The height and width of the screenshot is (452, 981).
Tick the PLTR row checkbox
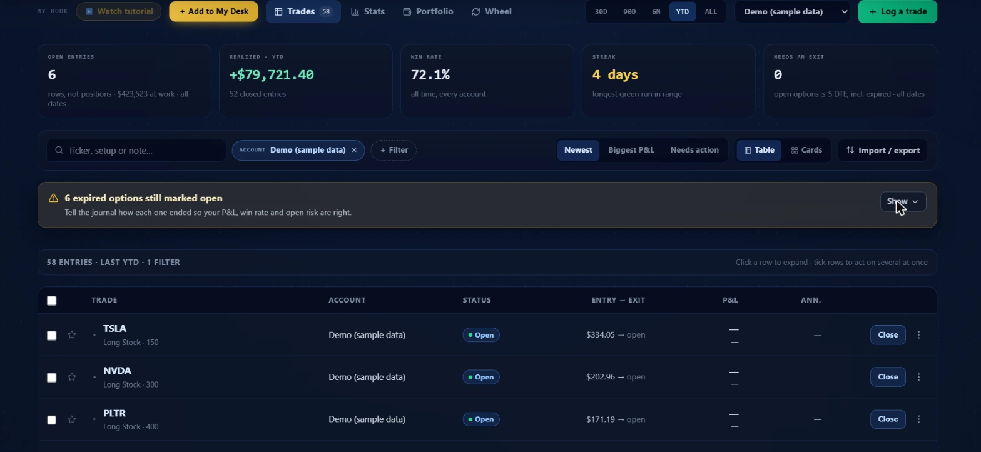coord(52,420)
